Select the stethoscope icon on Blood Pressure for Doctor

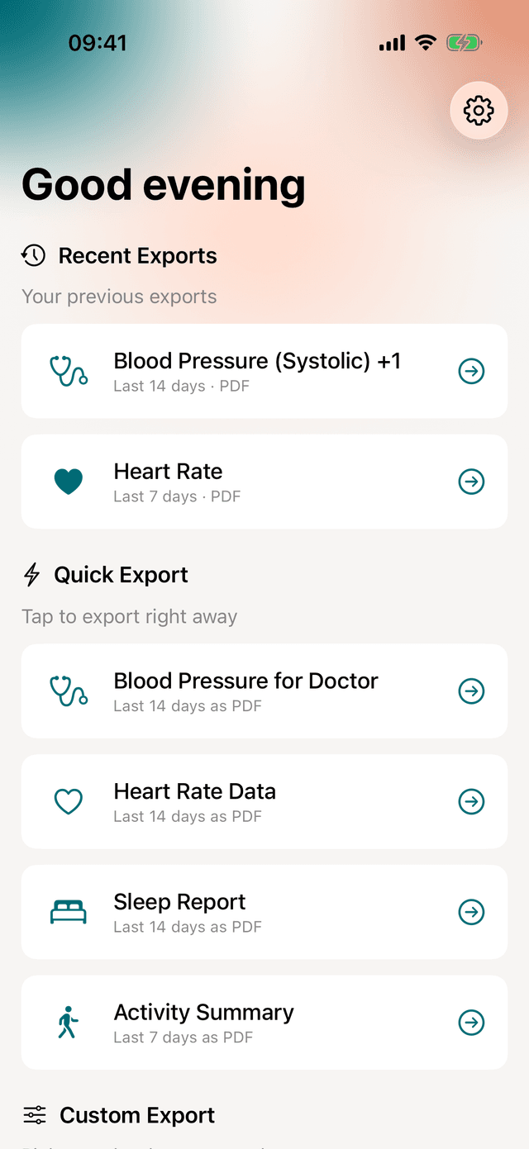[69, 691]
